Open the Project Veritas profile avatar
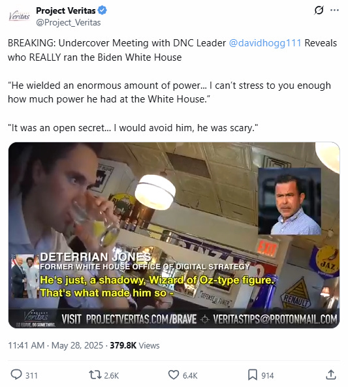 tap(19, 16)
